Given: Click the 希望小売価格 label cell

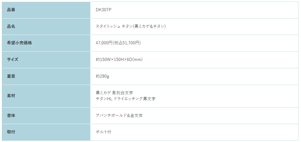Looking at the screenshot, I should coord(46,43).
